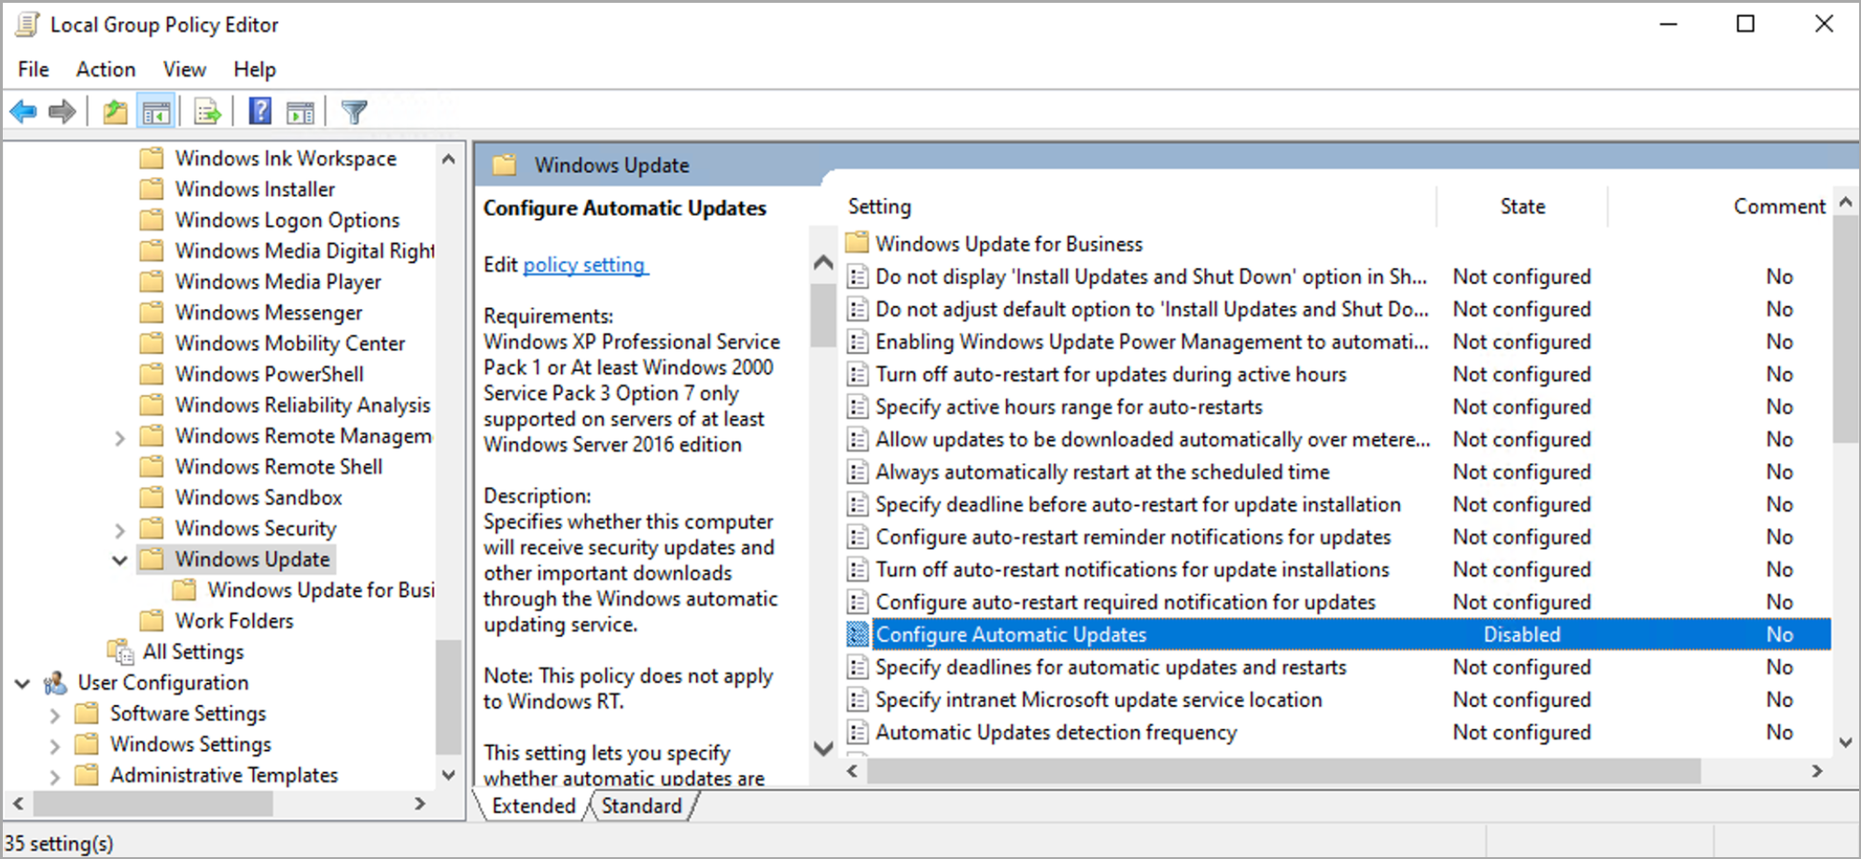Sort by the State column header
Image resolution: width=1861 pixels, height=859 pixels.
coord(1522,206)
